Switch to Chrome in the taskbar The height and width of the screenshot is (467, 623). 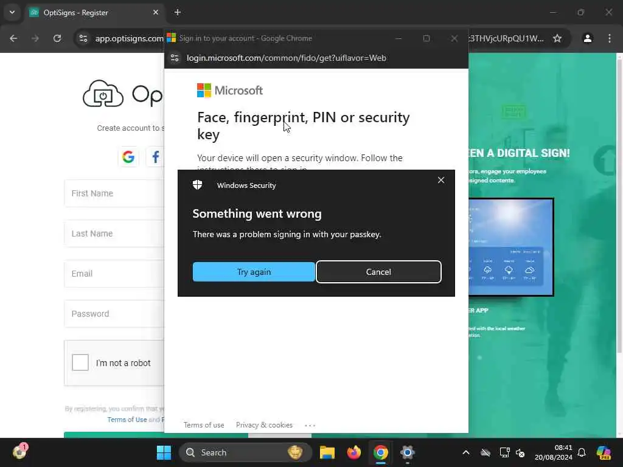point(380,452)
